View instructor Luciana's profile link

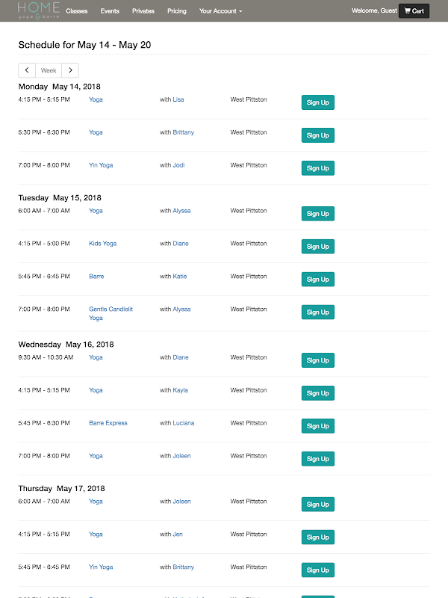point(183,423)
